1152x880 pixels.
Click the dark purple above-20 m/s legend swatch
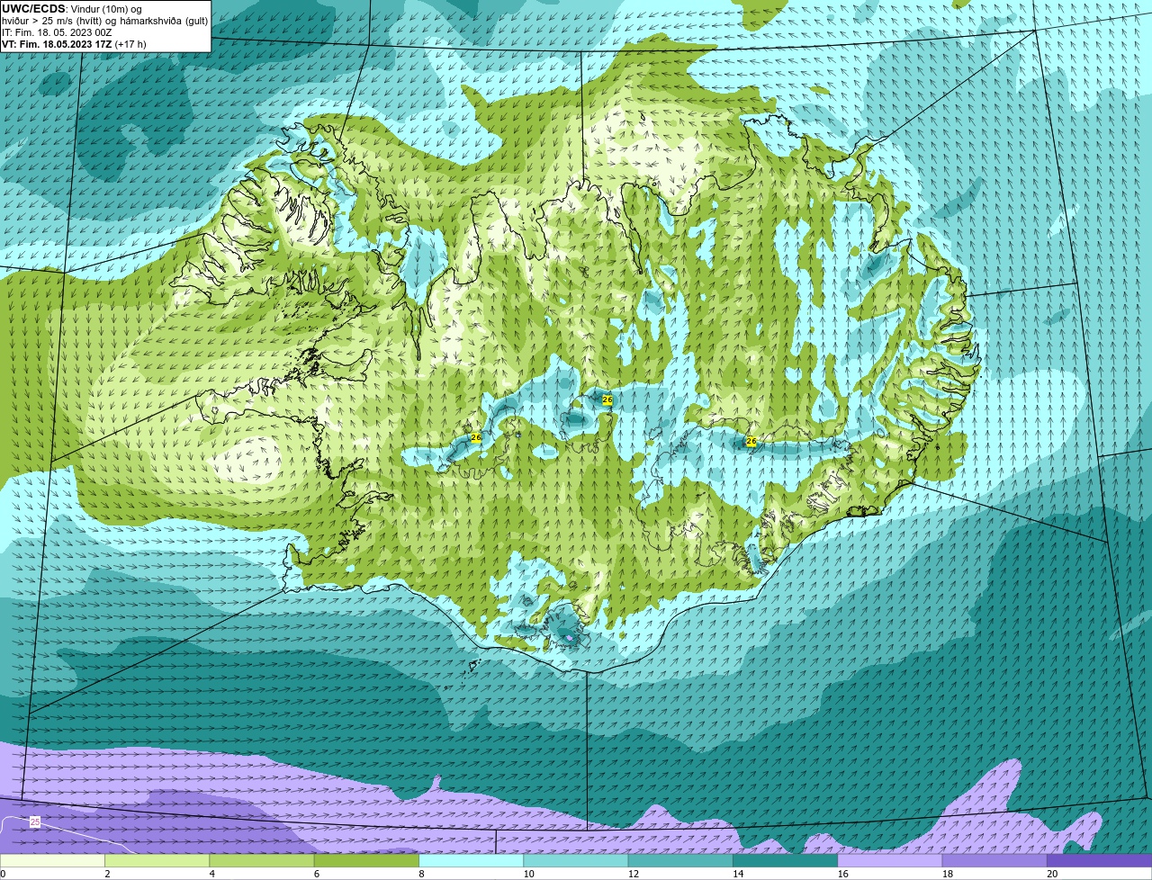click(1100, 861)
